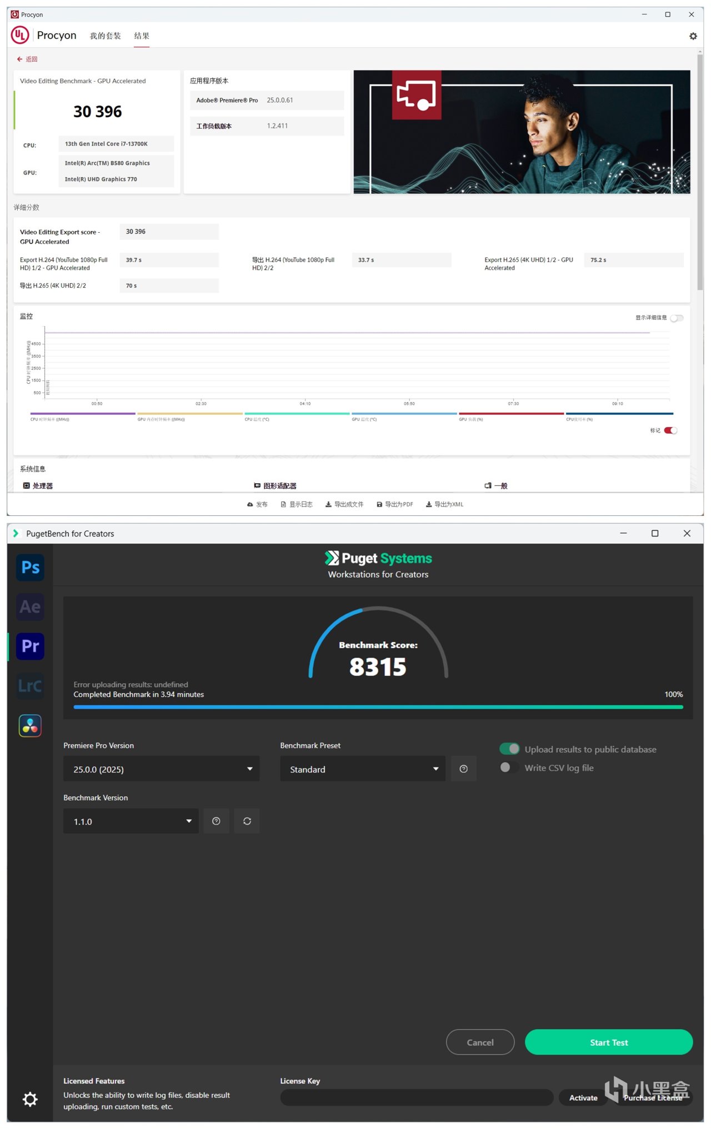Image resolution: width=711 pixels, height=1129 pixels.
Task: Click 显示日志 to show the log
Action: pos(297,504)
